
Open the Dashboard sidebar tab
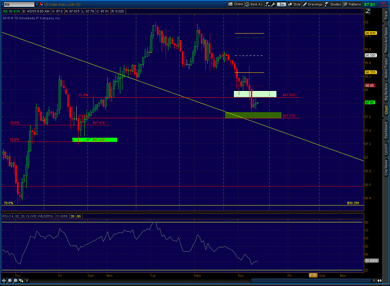(386, 130)
